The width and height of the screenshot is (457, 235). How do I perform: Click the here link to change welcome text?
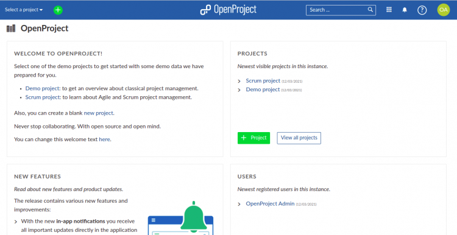pyautogui.click(x=104, y=139)
